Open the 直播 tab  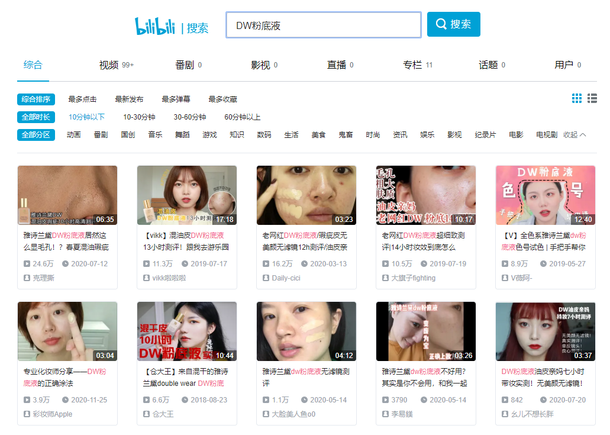[340, 65]
